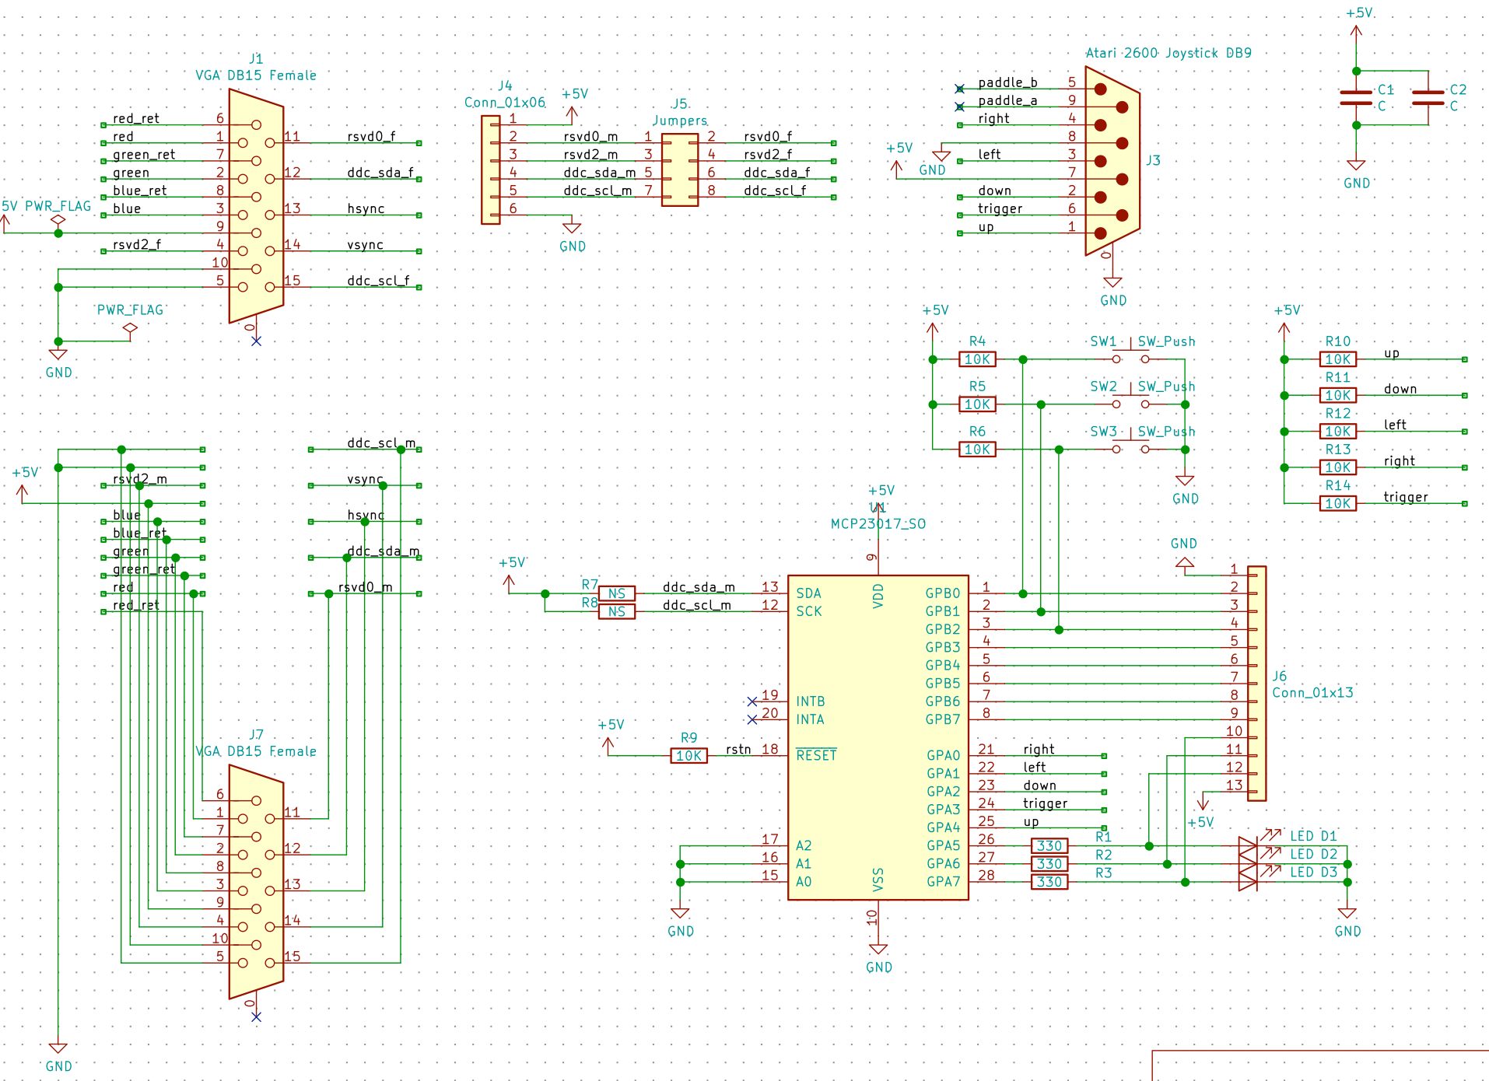This screenshot has height=1081, width=1489.
Task: Click resistor R4 10K
Action: pyautogui.click(x=977, y=359)
